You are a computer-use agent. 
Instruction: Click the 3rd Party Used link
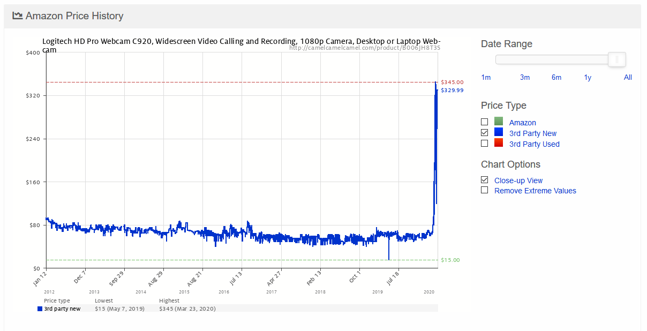pos(535,144)
